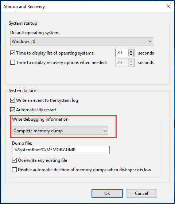Confirm settings with the OK button
Screen dimensions: 175x204
click(107, 193)
